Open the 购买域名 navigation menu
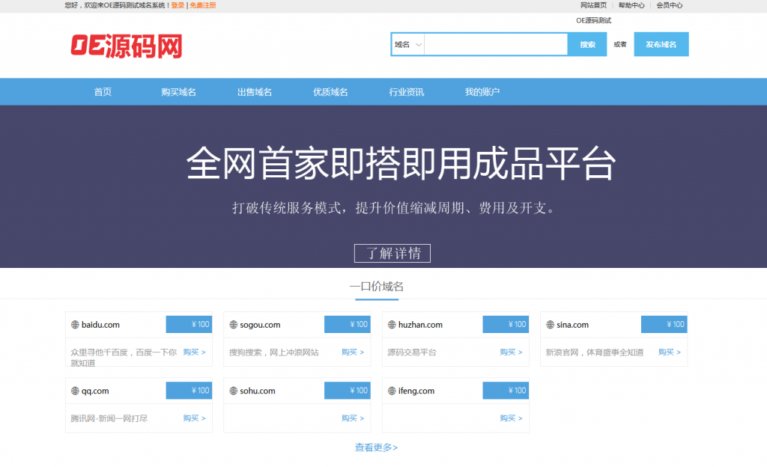Screen dimensions: 767x467 pos(178,91)
